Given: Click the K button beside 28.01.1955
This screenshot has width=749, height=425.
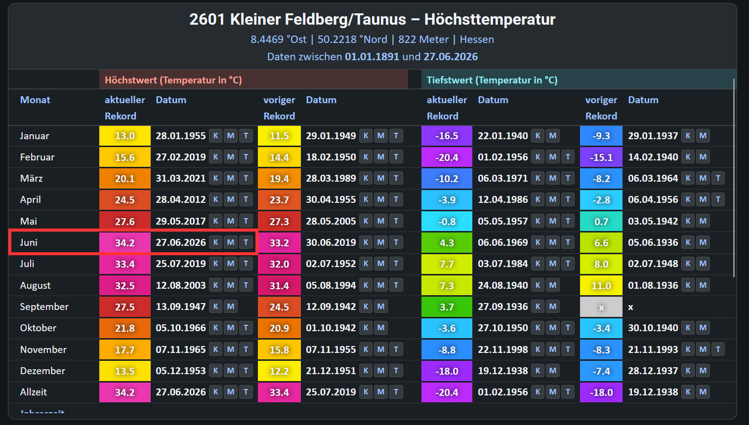Looking at the screenshot, I should pos(215,136).
